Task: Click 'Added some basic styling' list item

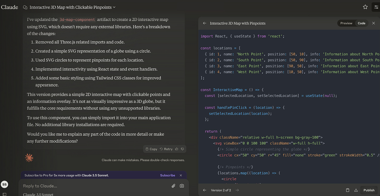Action: click(98, 81)
